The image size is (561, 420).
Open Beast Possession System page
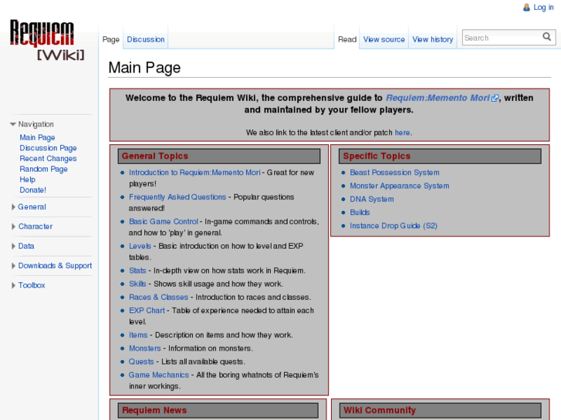(394, 173)
